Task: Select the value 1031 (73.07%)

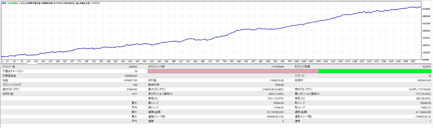Action: (275, 99)
